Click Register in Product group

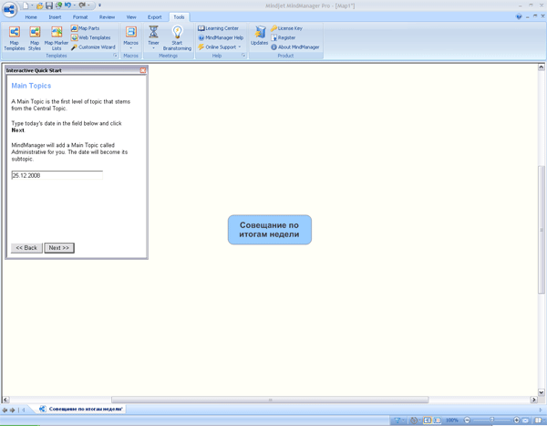pos(284,37)
